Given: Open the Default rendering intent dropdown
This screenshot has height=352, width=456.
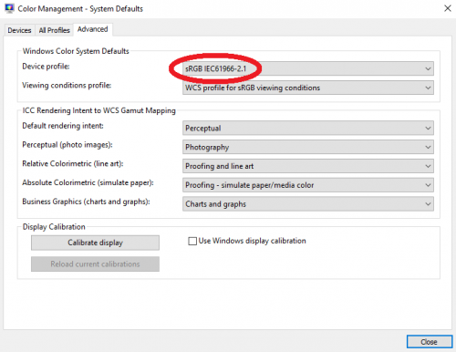Looking at the screenshot, I should (308, 128).
